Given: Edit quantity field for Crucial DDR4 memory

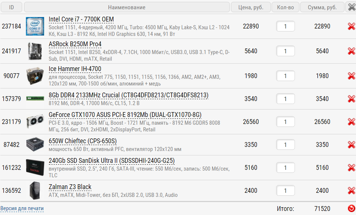Looking at the screenshot, I should click(285, 99).
